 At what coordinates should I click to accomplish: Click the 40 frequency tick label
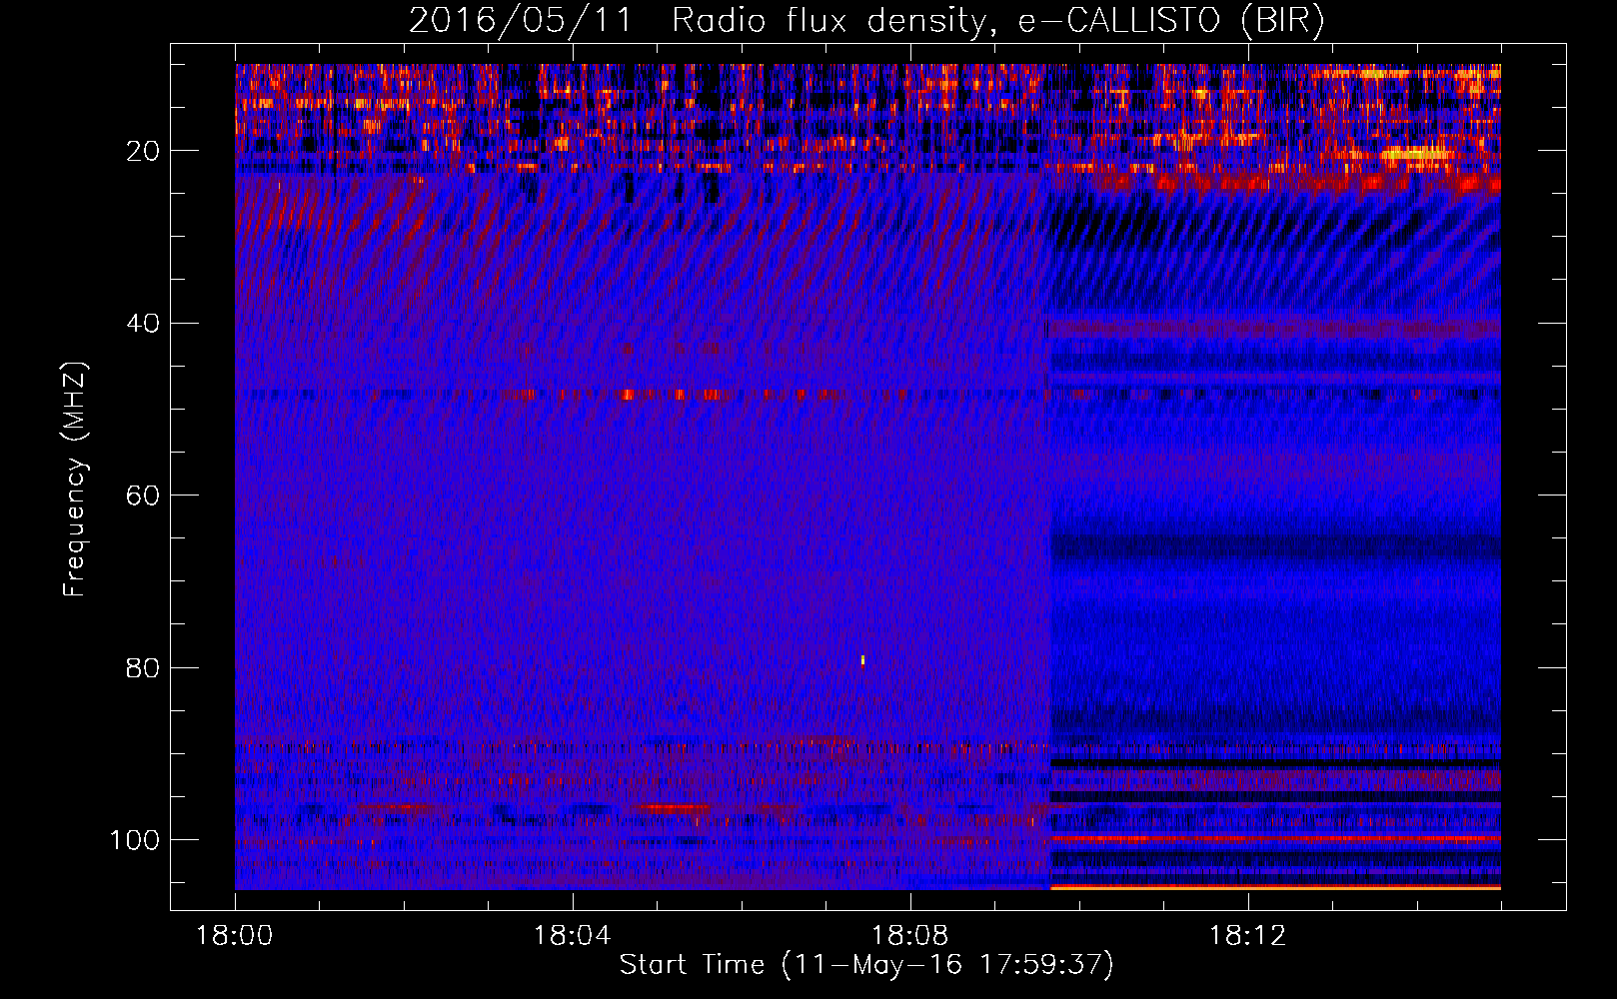[143, 323]
